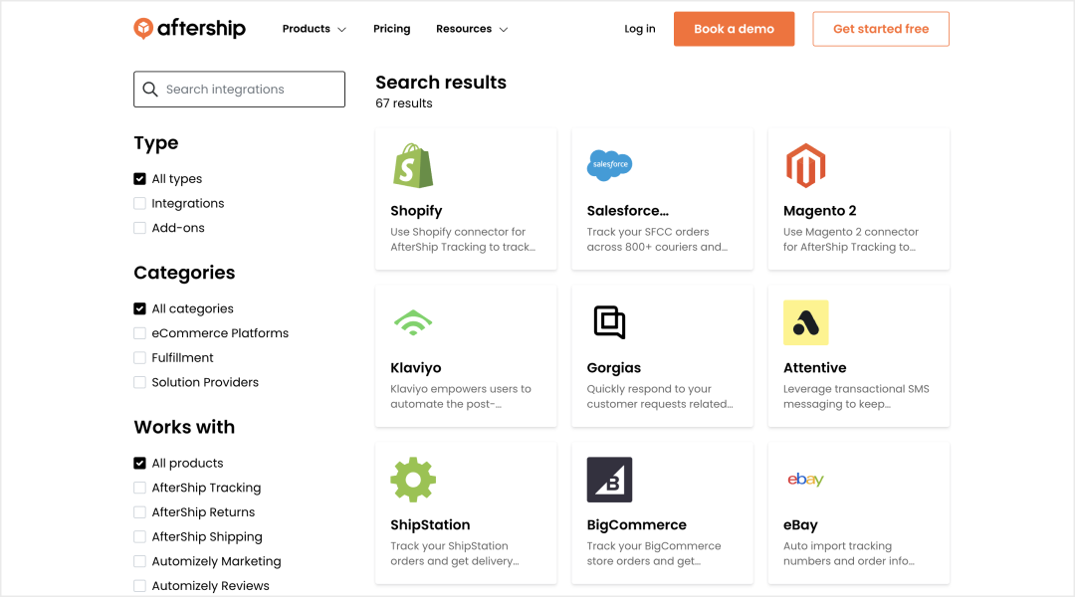Screen dimensions: 1075x597
Task: Click 'Track your ShipStation' description
Action: click(x=455, y=553)
